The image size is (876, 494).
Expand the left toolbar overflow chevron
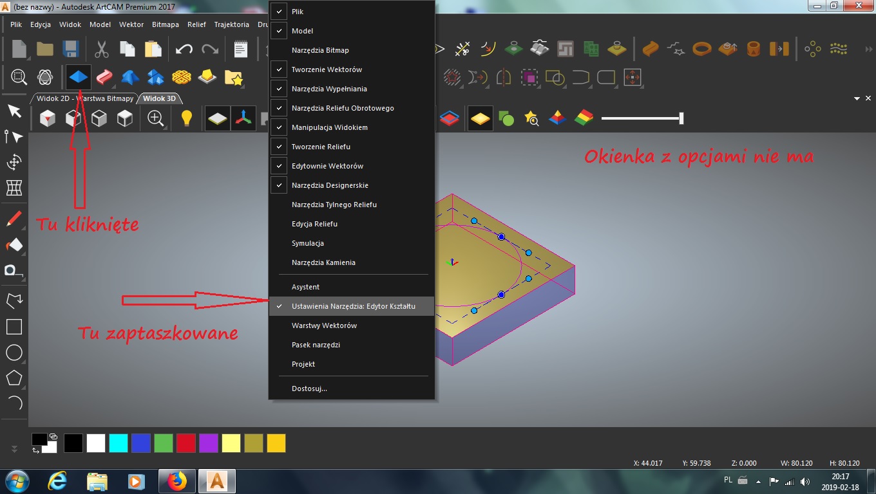(x=14, y=448)
